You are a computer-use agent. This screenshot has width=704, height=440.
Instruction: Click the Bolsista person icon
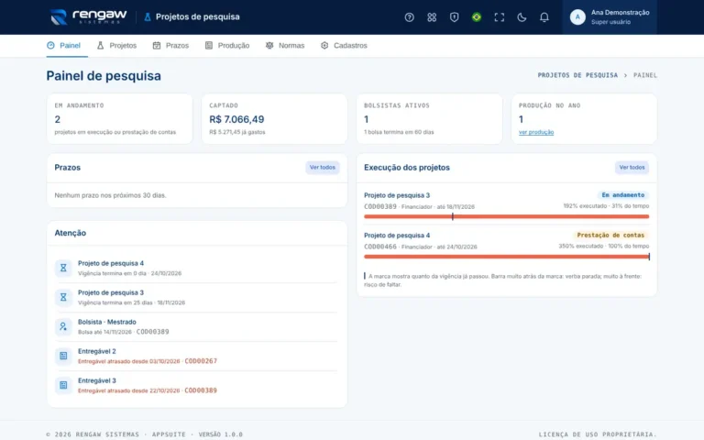(63, 326)
